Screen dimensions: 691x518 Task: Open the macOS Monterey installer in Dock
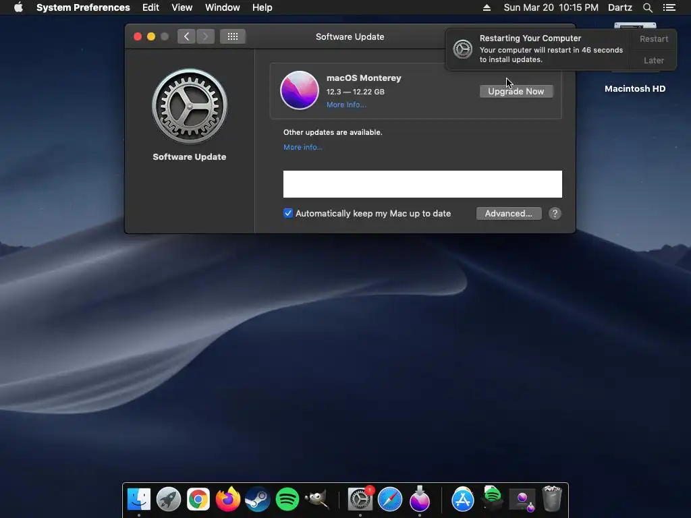pos(420,499)
